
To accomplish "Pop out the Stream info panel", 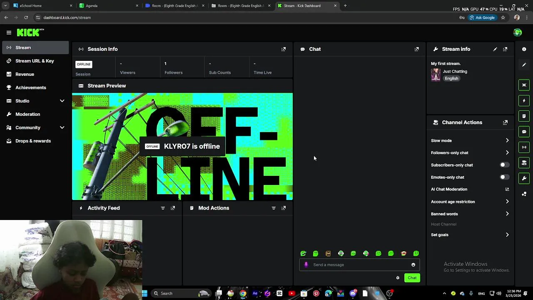I will [505, 49].
